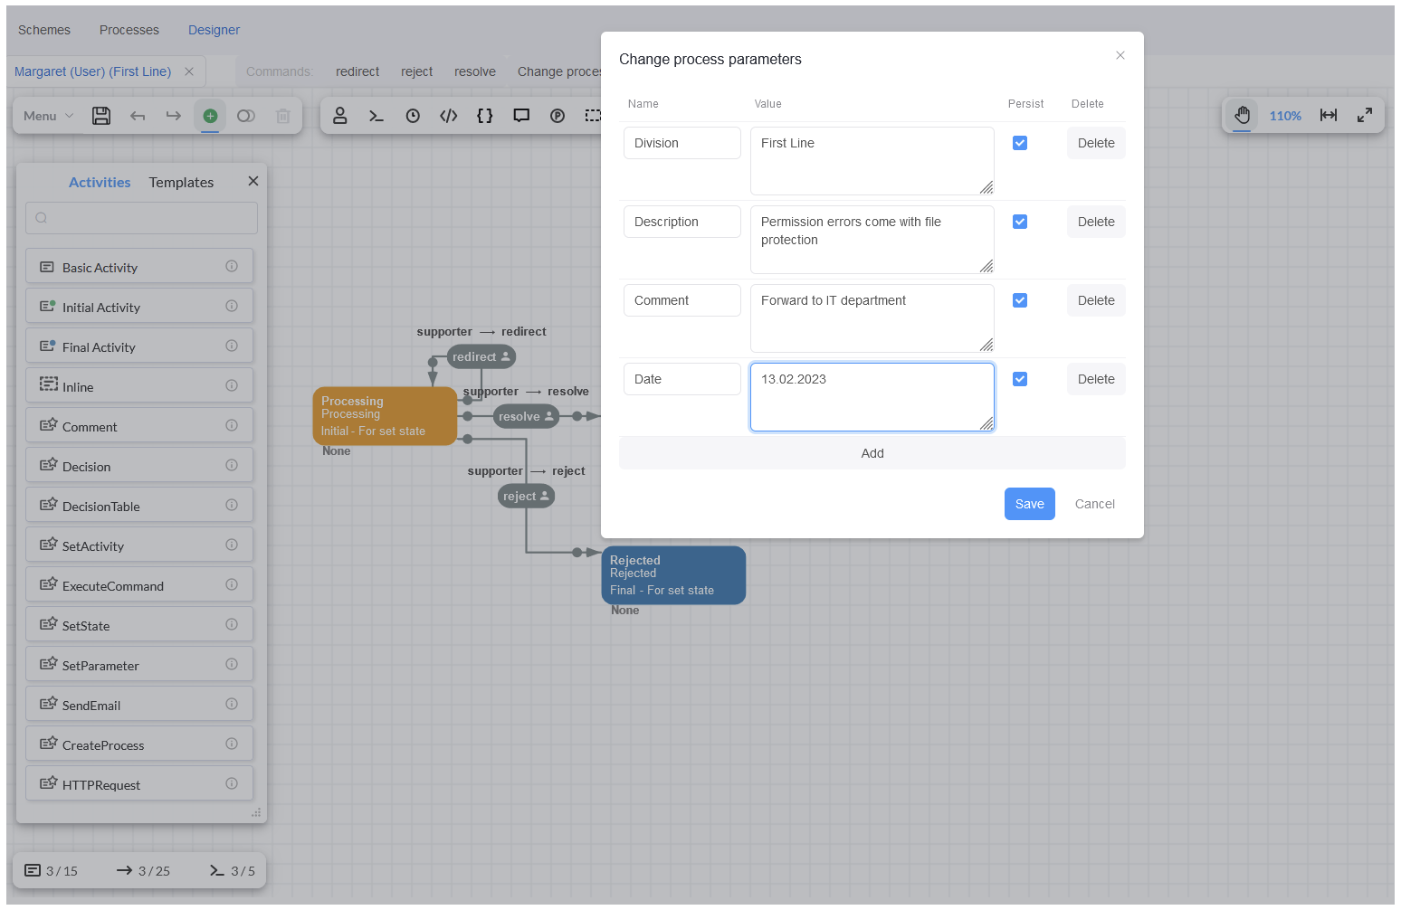Click the activity search field

[x=141, y=218]
